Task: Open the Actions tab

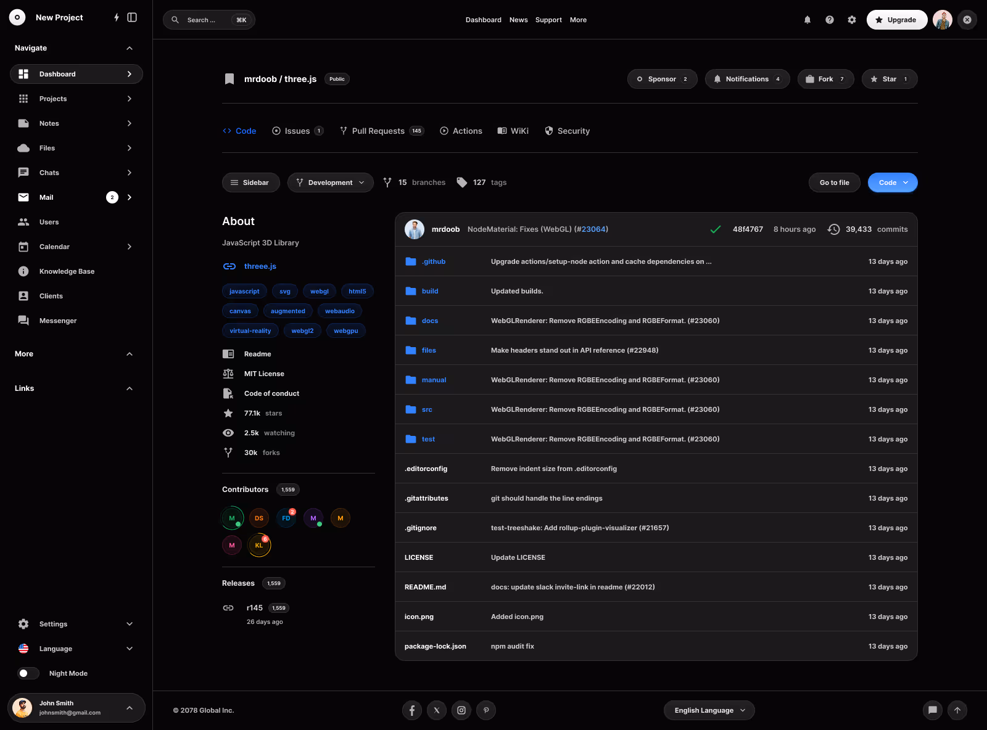Action: tap(461, 131)
